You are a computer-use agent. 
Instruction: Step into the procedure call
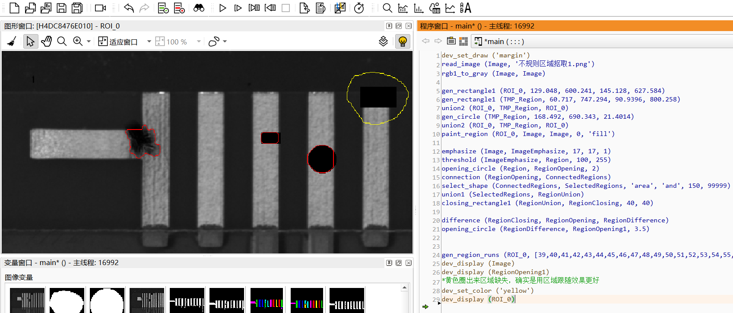pos(254,8)
